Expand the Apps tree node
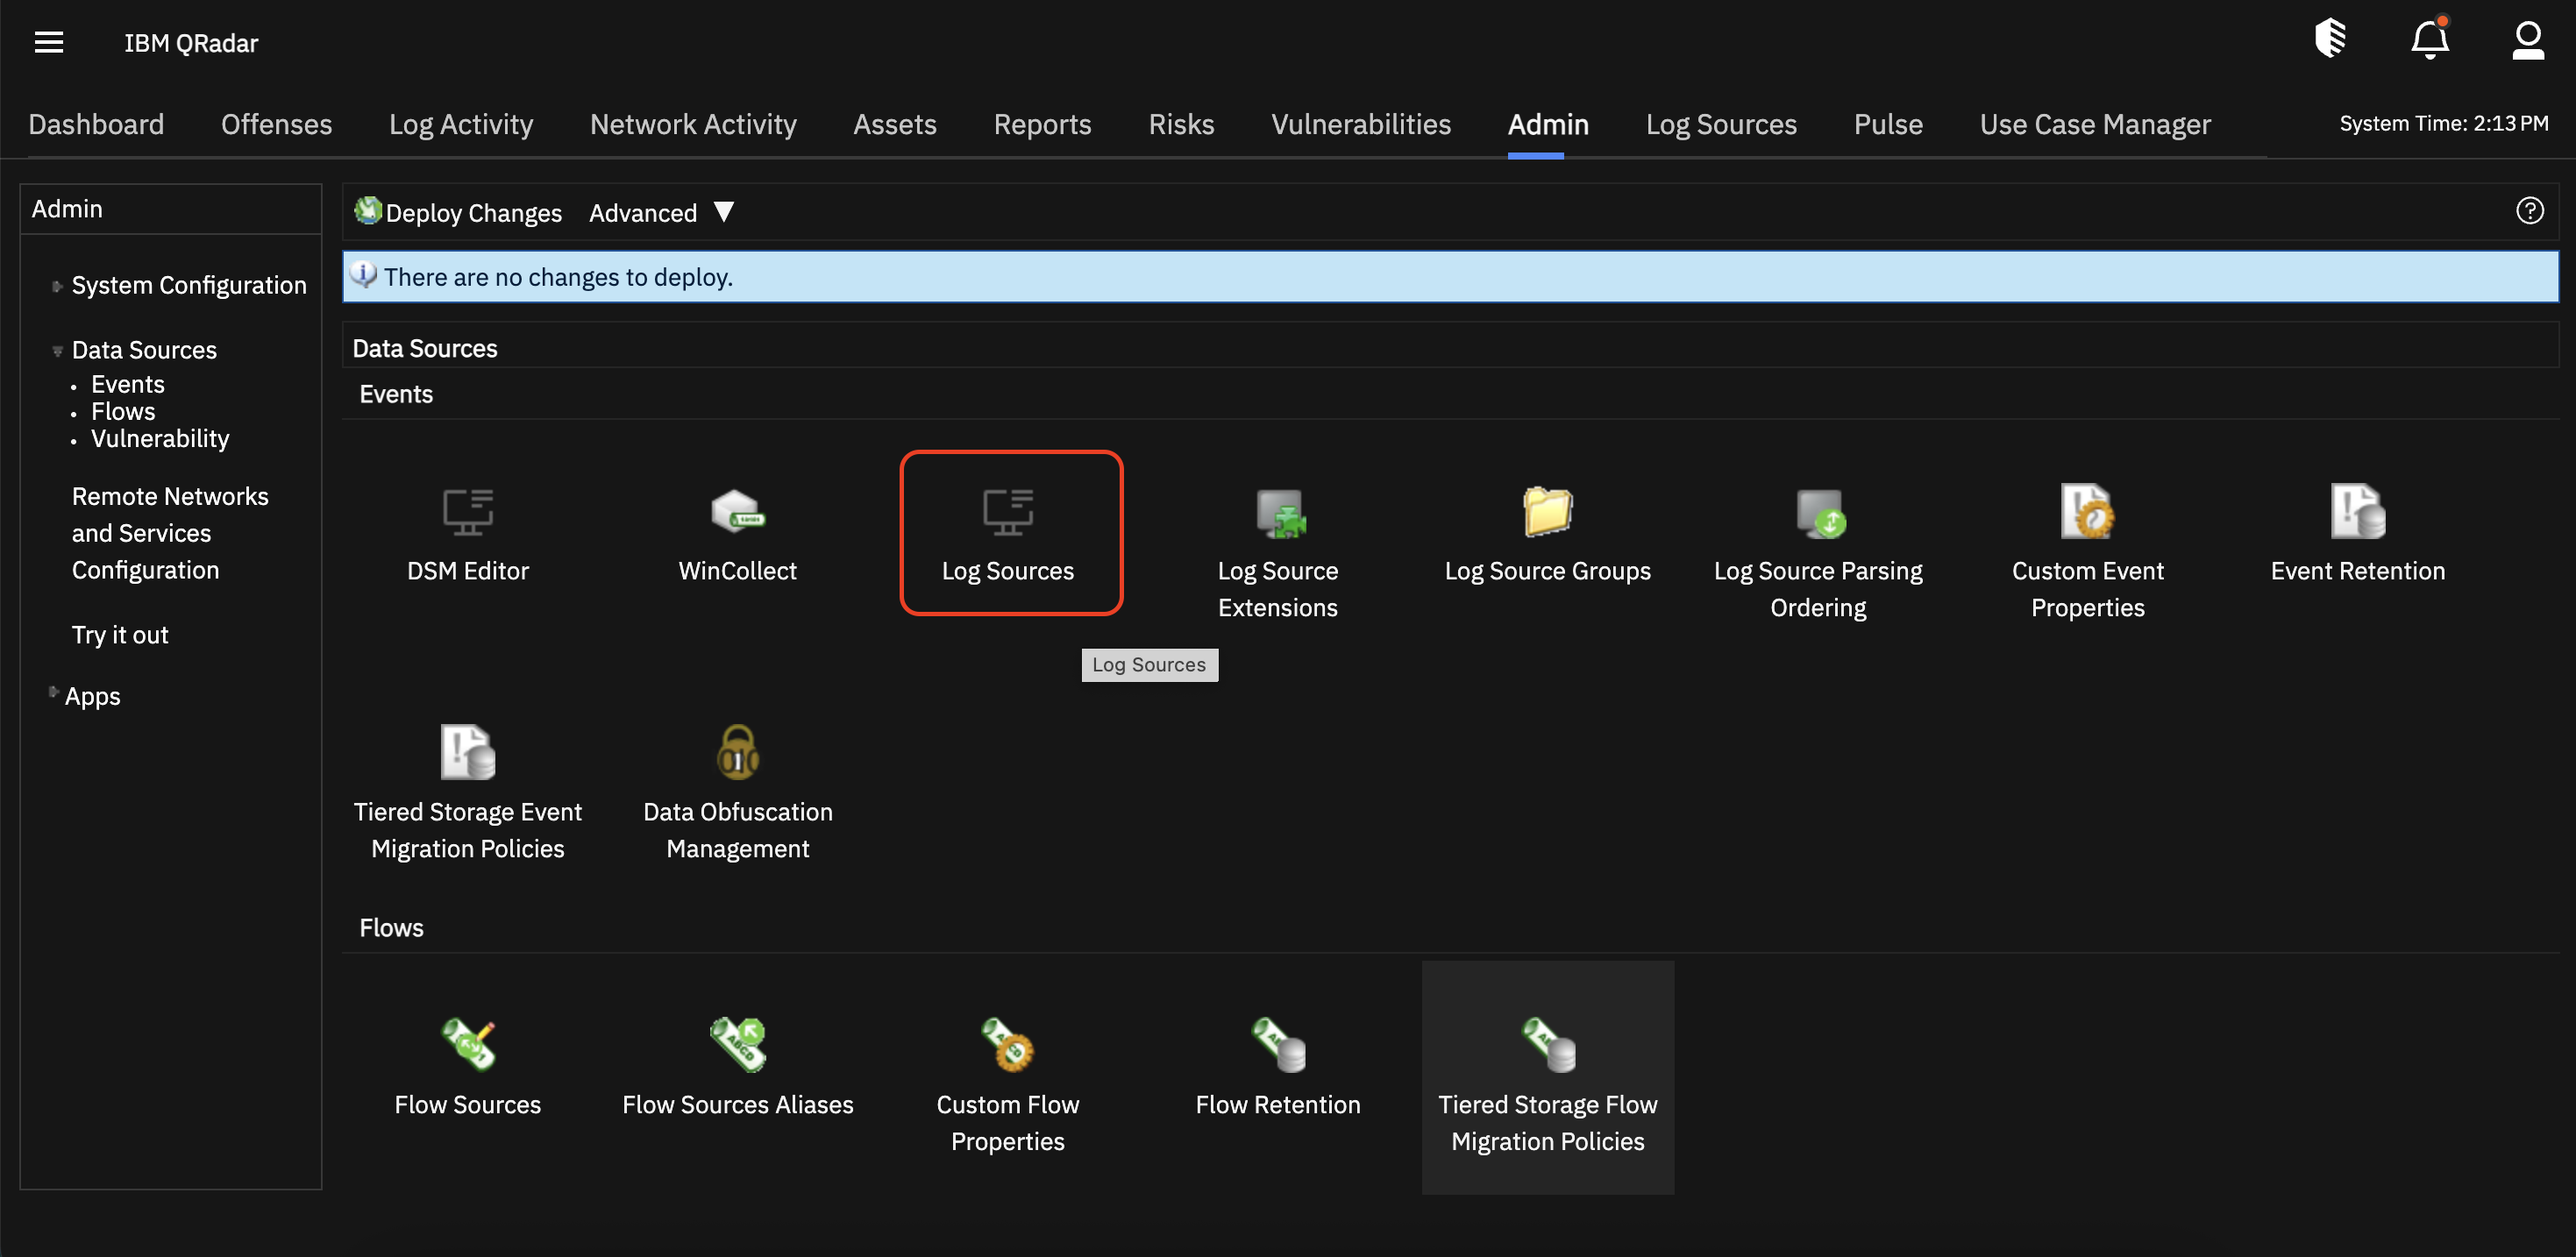The width and height of the screenshot is (2576, 1257). 54,692
